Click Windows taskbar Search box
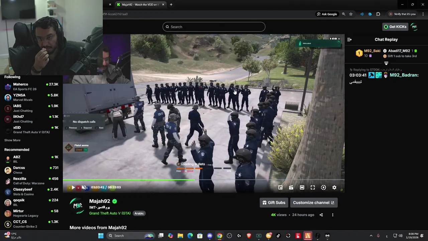 click(x=131, y=236)
